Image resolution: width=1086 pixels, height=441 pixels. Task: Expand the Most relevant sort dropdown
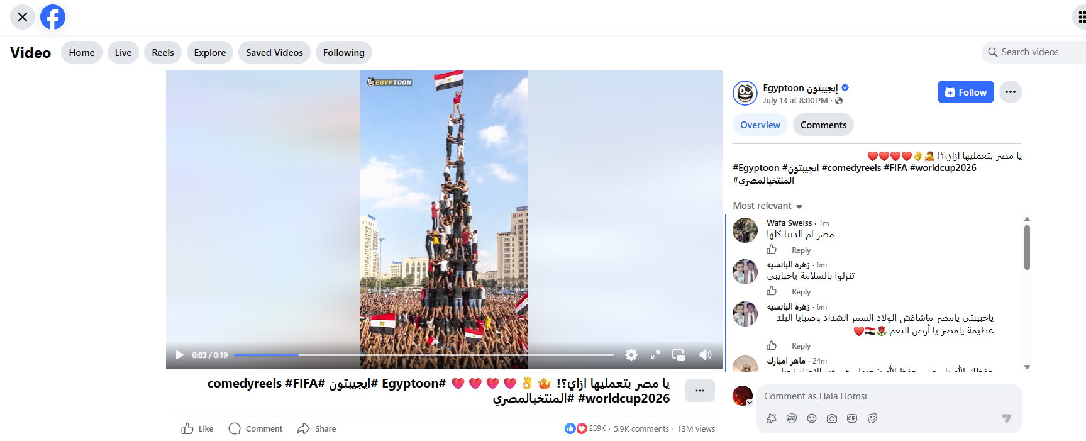(x=768, y=206)
